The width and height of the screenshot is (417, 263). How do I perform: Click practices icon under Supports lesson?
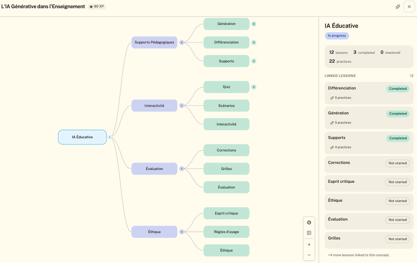click(332, 147)
